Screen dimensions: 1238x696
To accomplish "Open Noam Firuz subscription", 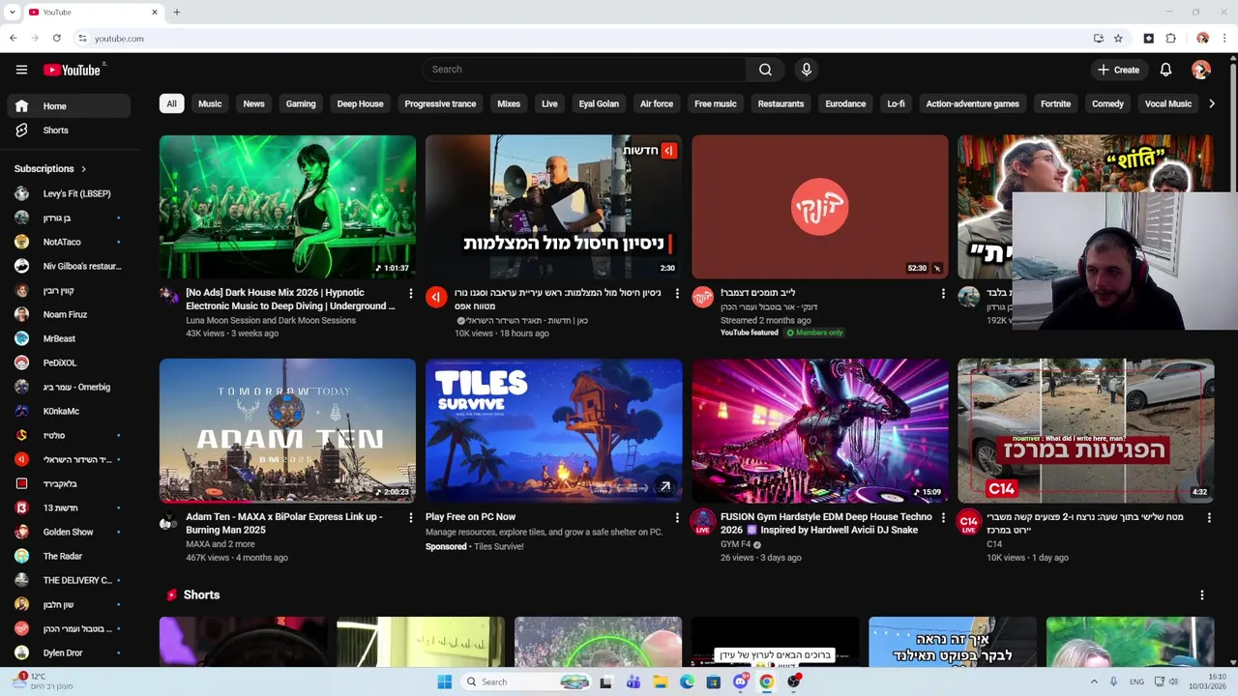I will pos(68,315).
